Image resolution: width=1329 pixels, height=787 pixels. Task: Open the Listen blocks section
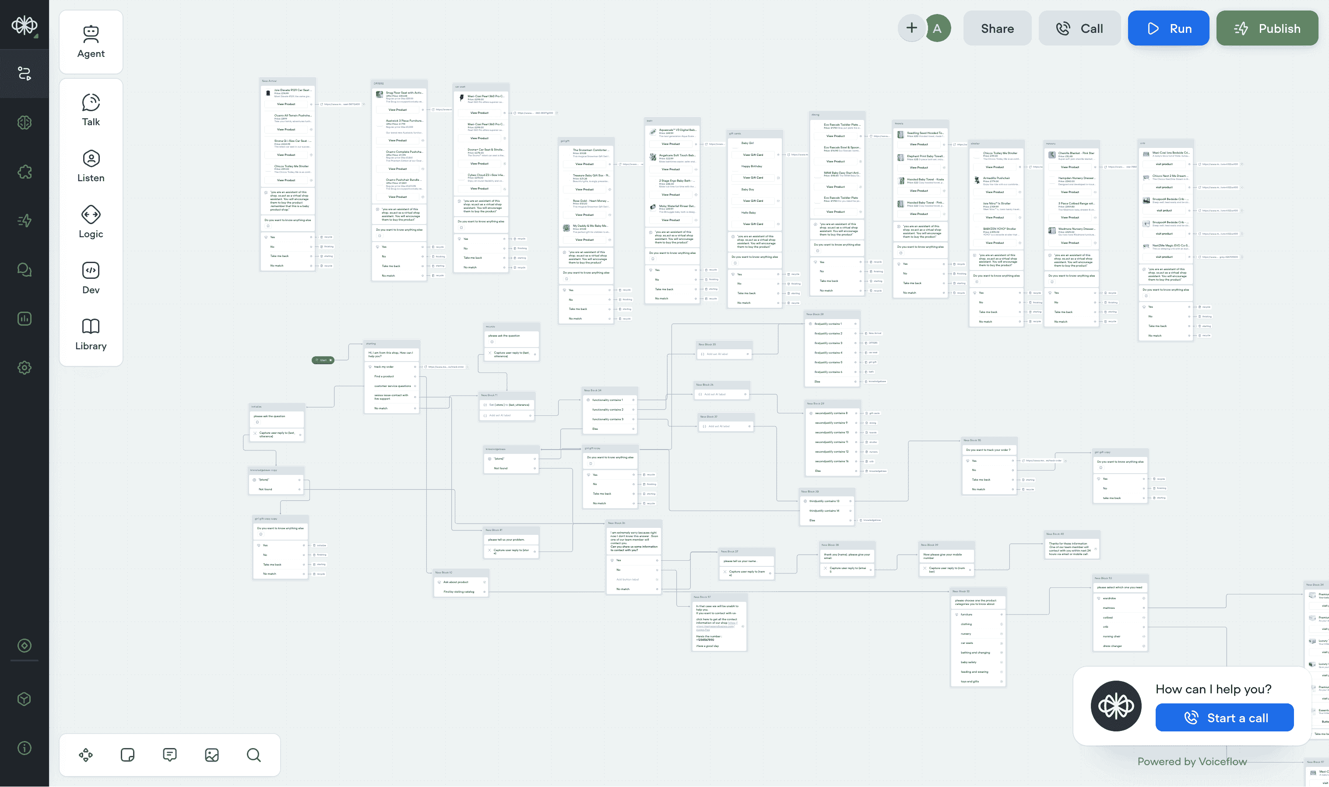point(91,165)
